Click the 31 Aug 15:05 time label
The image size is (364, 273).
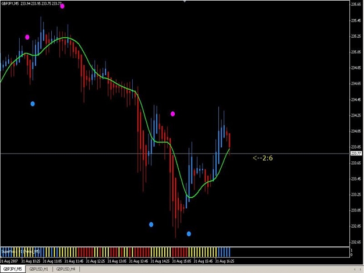click(x=182, y=261)
